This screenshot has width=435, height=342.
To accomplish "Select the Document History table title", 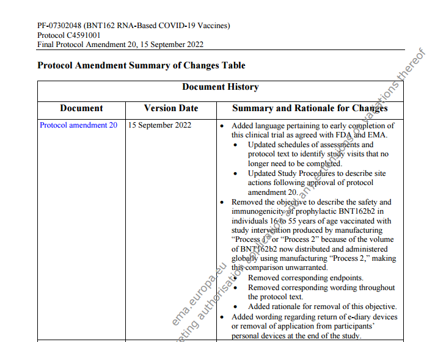I will [x=220, y=87].
